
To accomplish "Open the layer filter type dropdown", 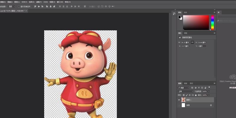I will click(x=183, y=88).
